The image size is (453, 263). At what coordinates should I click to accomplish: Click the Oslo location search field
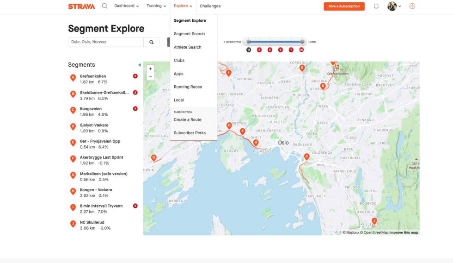pyautogui.click(x=106, y=42)
